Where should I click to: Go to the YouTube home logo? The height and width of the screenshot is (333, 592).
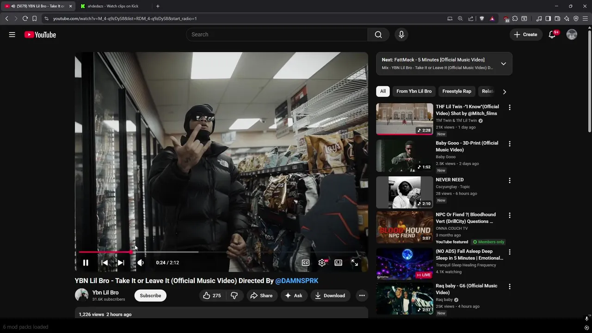click(x=40, y=35)
